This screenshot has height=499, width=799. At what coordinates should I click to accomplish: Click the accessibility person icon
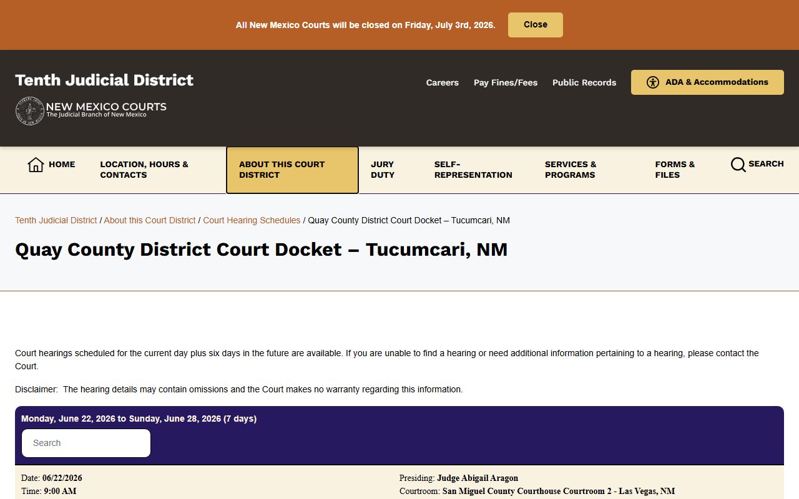click(653, 82)
